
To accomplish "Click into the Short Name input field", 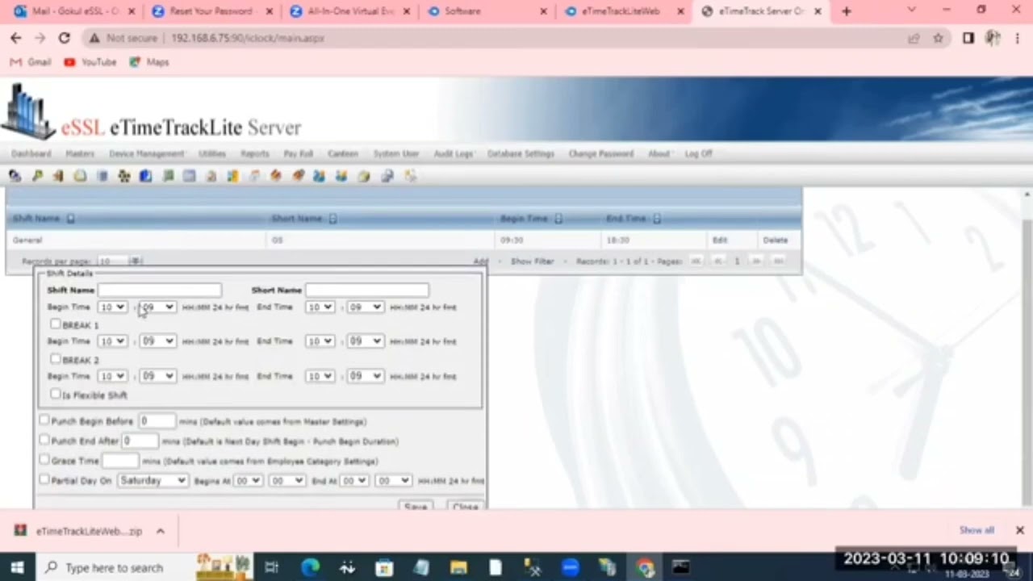I will [x=367, y=290].
